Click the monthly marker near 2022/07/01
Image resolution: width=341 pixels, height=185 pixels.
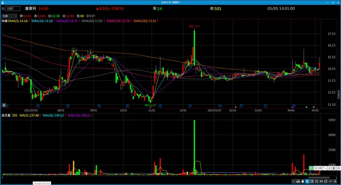(x=38, y=106)
